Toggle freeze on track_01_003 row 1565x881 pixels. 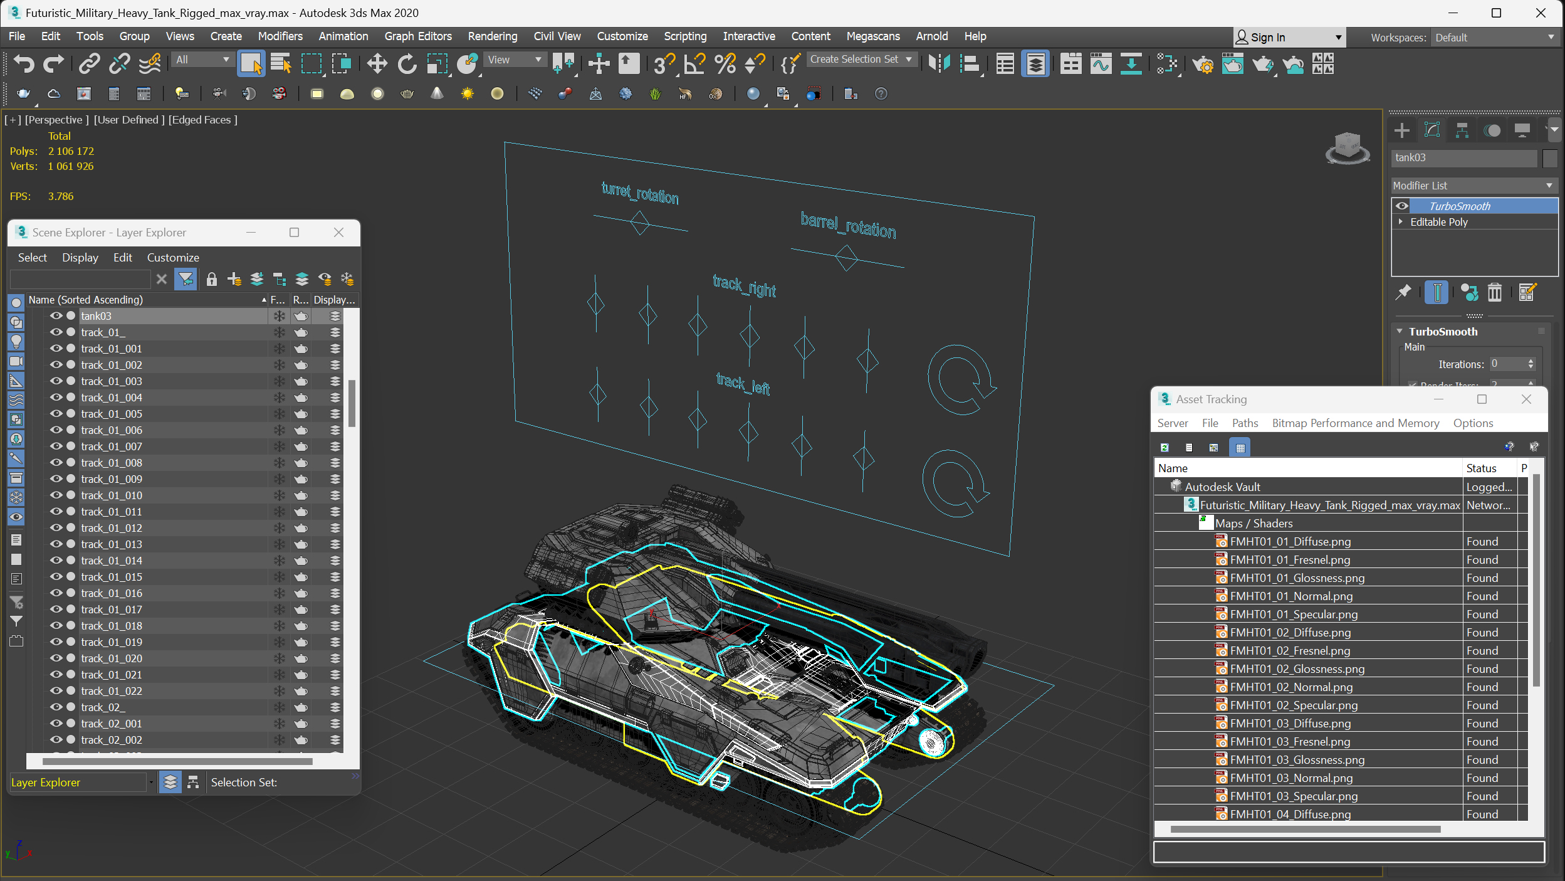[279, 381]
